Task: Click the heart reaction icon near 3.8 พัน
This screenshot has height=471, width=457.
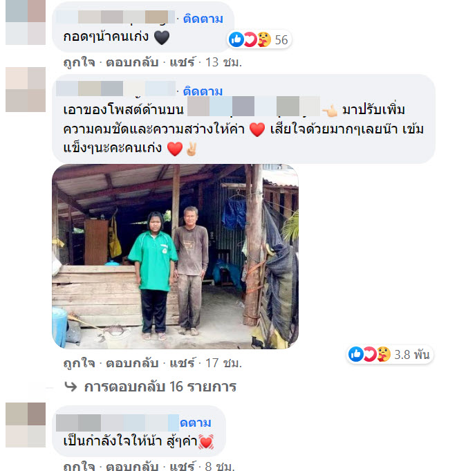Action: 370,354
